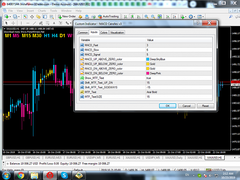Switch to the Common tab
The width and height of the screenshot is (240, 180).
[83, 33]
